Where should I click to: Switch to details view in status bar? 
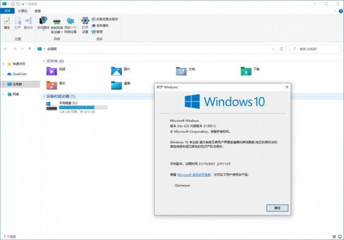[x=334, y=237]
